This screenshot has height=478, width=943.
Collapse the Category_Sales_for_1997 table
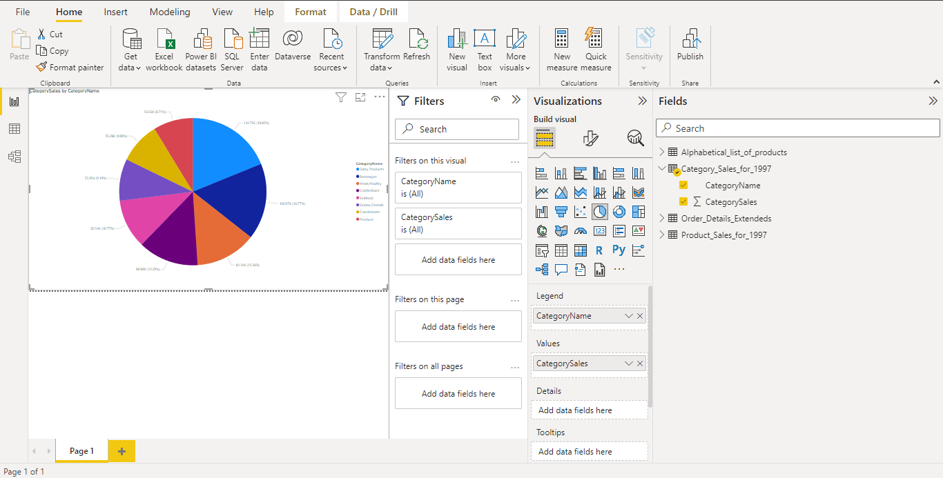click(x=662, y=168)
